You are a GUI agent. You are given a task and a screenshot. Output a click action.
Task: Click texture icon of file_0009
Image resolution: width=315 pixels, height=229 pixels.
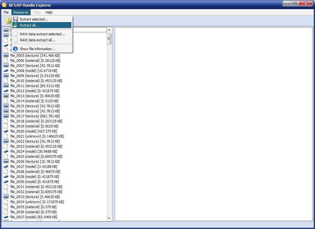[6, 76]
